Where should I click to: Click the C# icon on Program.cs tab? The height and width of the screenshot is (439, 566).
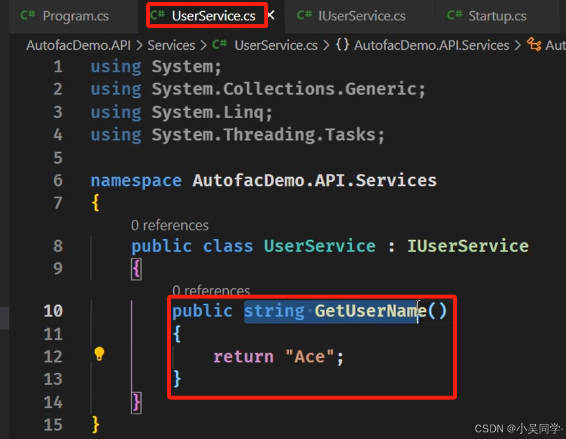click(x=28, y=15)
